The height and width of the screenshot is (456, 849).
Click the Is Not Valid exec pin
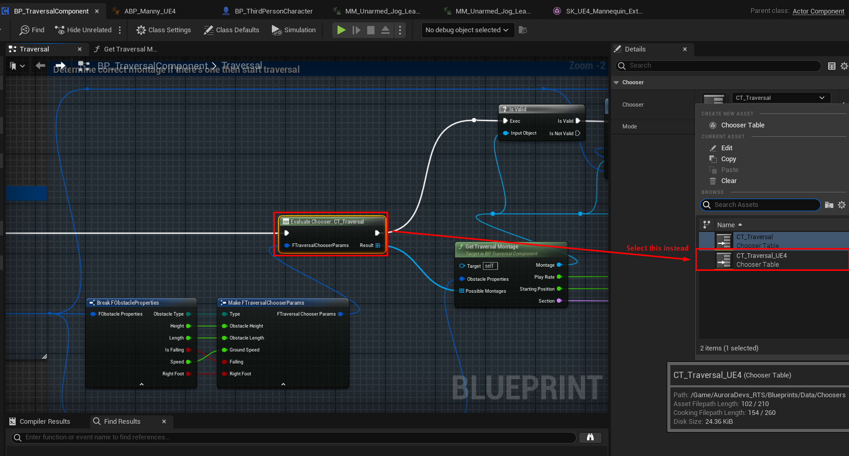click(578, 134)
